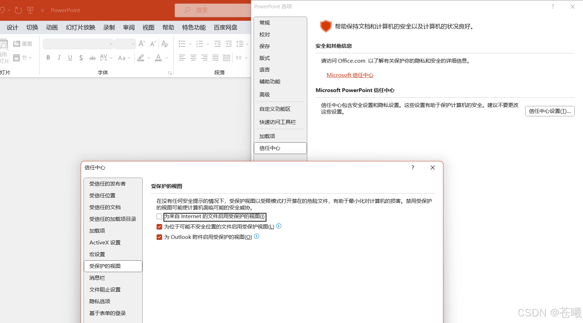Align text right in paragraph group
Image resolution: width=583 pixels, height=323 pixels.
point(204,58)
